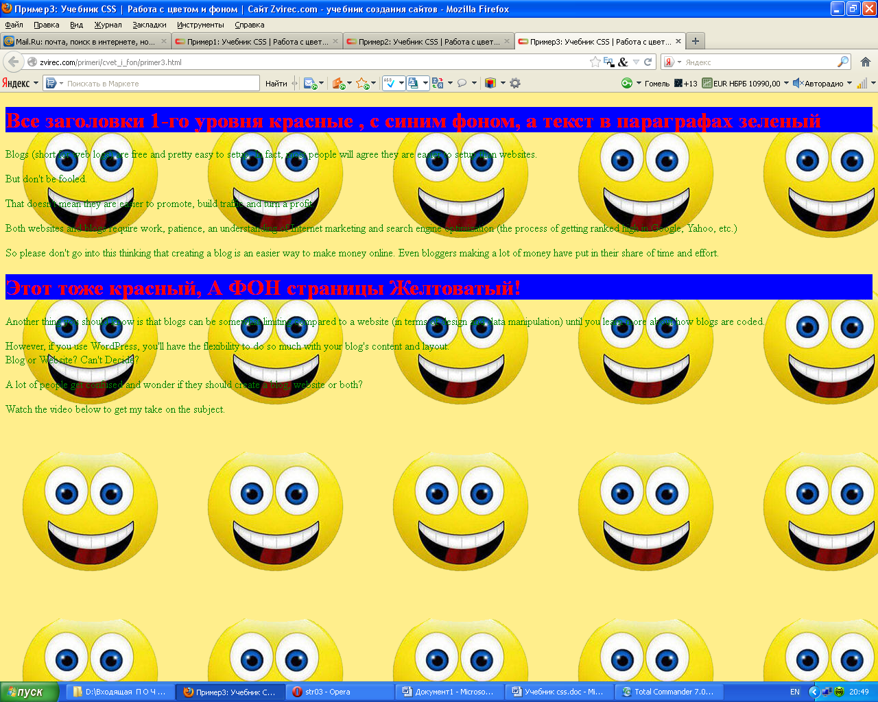The height and width of the screenshot is (702, 878).
Task: Click the magnifier in the Yandex search box
Action: 843,62
